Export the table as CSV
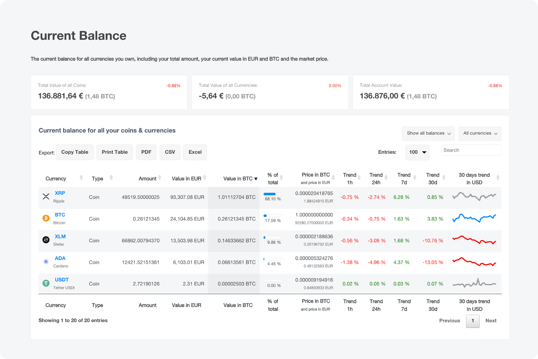The height and width of the screenshot is (359, 538). [x=170, y=152]
